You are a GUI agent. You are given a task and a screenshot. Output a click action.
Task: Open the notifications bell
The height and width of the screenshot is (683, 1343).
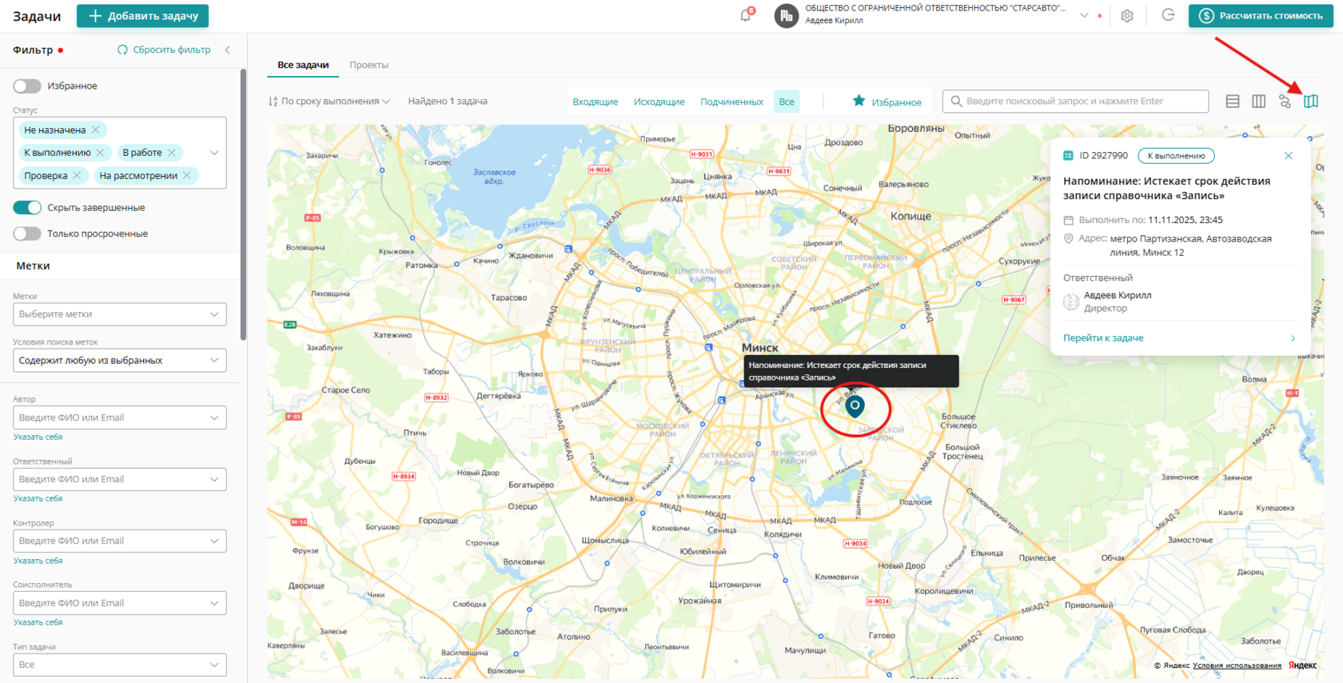[x=747, y=15]
